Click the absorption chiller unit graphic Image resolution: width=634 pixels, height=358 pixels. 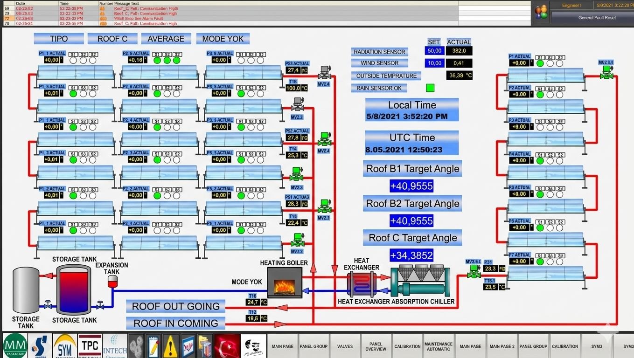click(x=421, y=281)
